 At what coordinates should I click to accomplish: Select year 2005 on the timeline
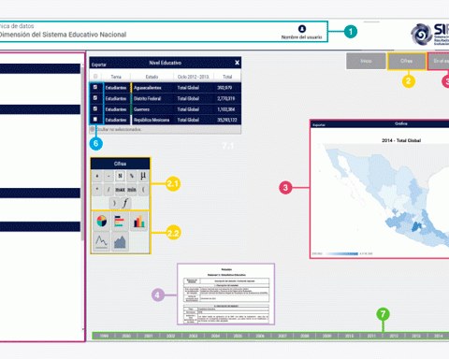238,336
